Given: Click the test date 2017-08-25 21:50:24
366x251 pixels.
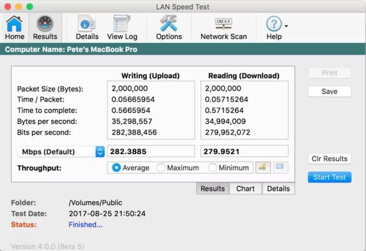Looking at the screenshot, I should coord(107,214).
